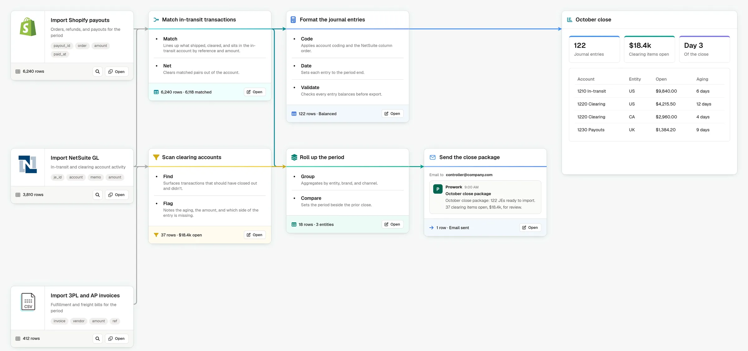748x351 pixels.
Task: Click the $18.4k Clearing items open card
Action: 649,49
